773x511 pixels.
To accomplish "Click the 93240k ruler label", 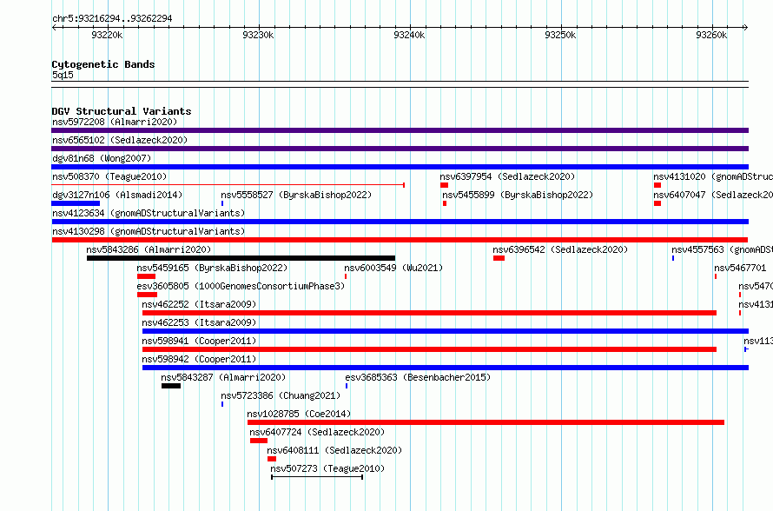I will [x=409, y=35].
